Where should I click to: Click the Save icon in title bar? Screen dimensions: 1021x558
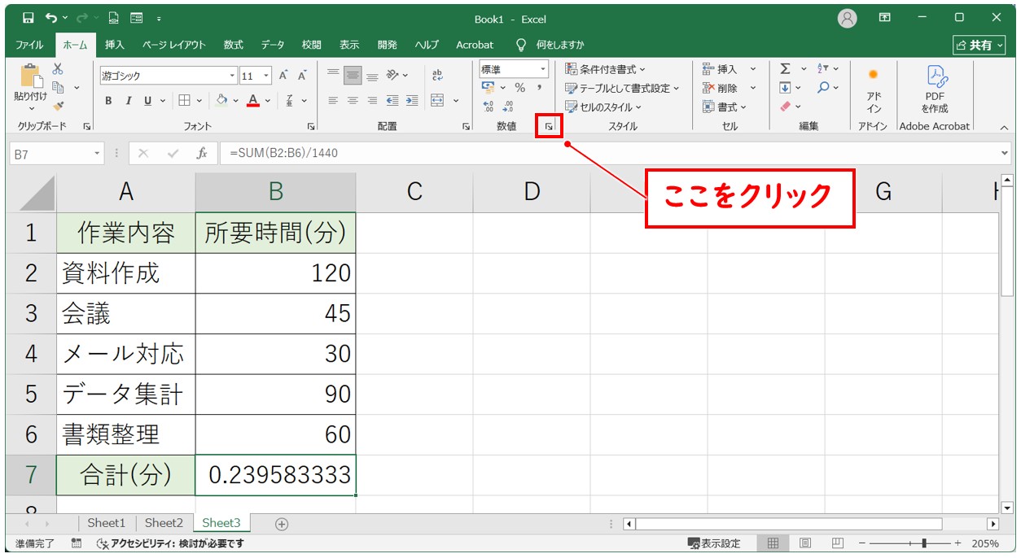point(28,18)
